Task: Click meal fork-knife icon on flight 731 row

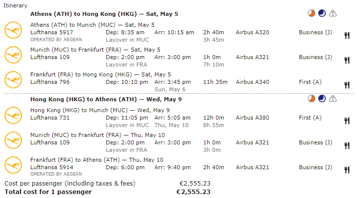Action: click(x=347, y=121)
